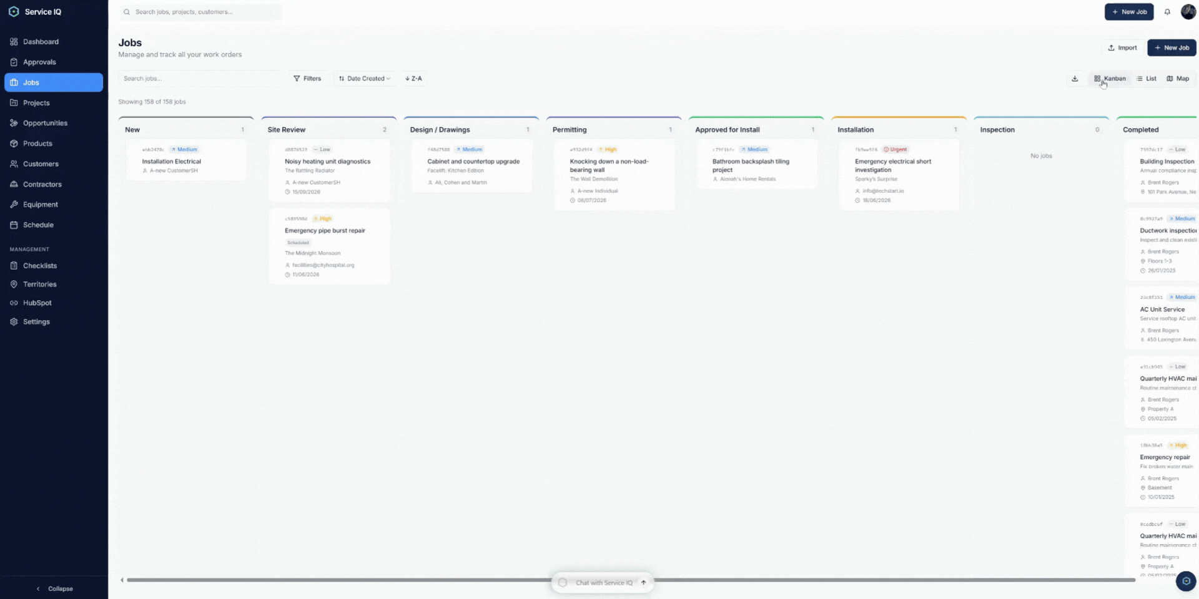1199x599 pixels.
Task: Collapse the sidebar
Action: point(54,588)
